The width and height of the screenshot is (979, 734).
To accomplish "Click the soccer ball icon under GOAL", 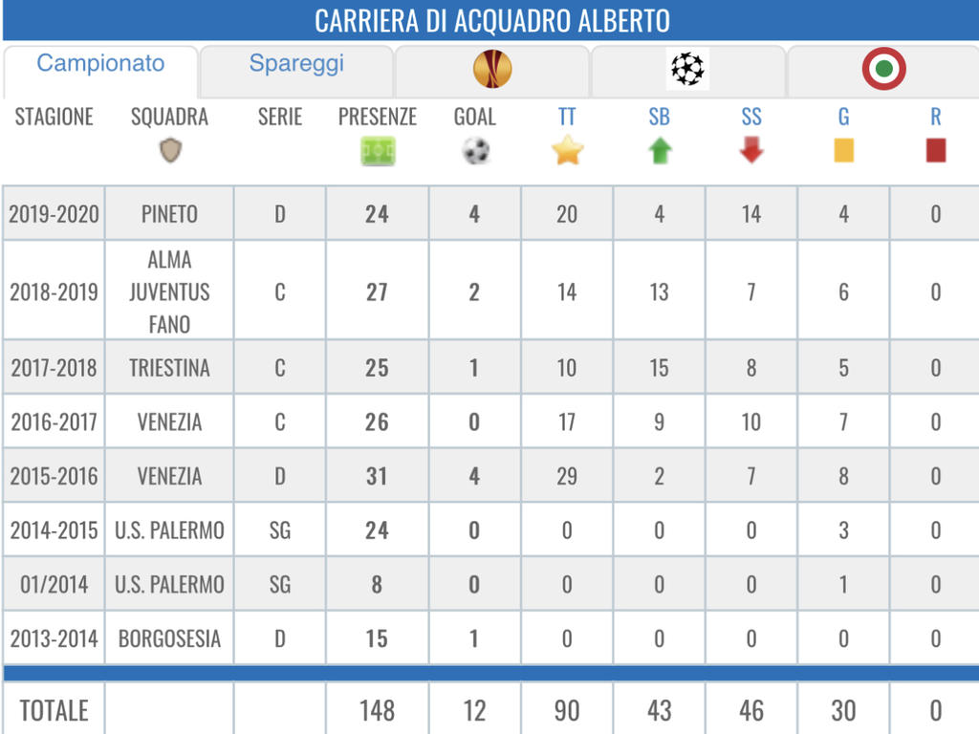I will tap(475, 151).
